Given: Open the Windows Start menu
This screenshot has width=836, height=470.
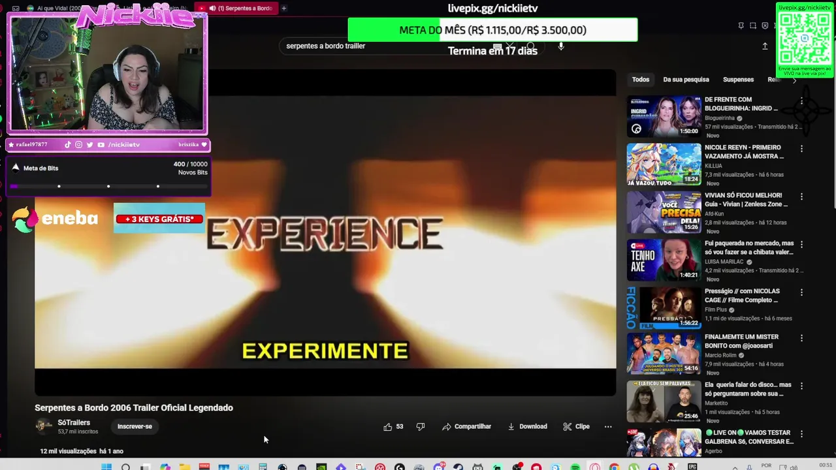Looking at the screenshot, I should [x=106, y=466].
